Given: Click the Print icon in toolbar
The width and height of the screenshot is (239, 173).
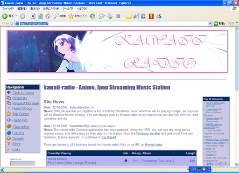Looking at the screenshot, I should pyautogui.click(x=110, y=16).
